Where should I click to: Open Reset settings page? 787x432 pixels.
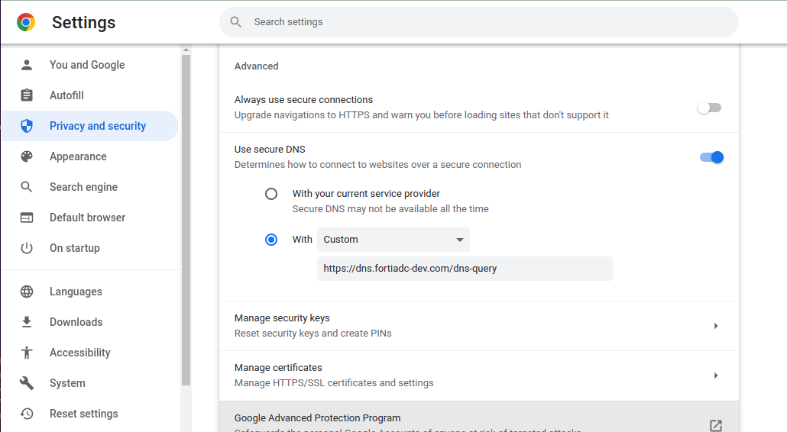pyautogui.click(x=83, y=414)
